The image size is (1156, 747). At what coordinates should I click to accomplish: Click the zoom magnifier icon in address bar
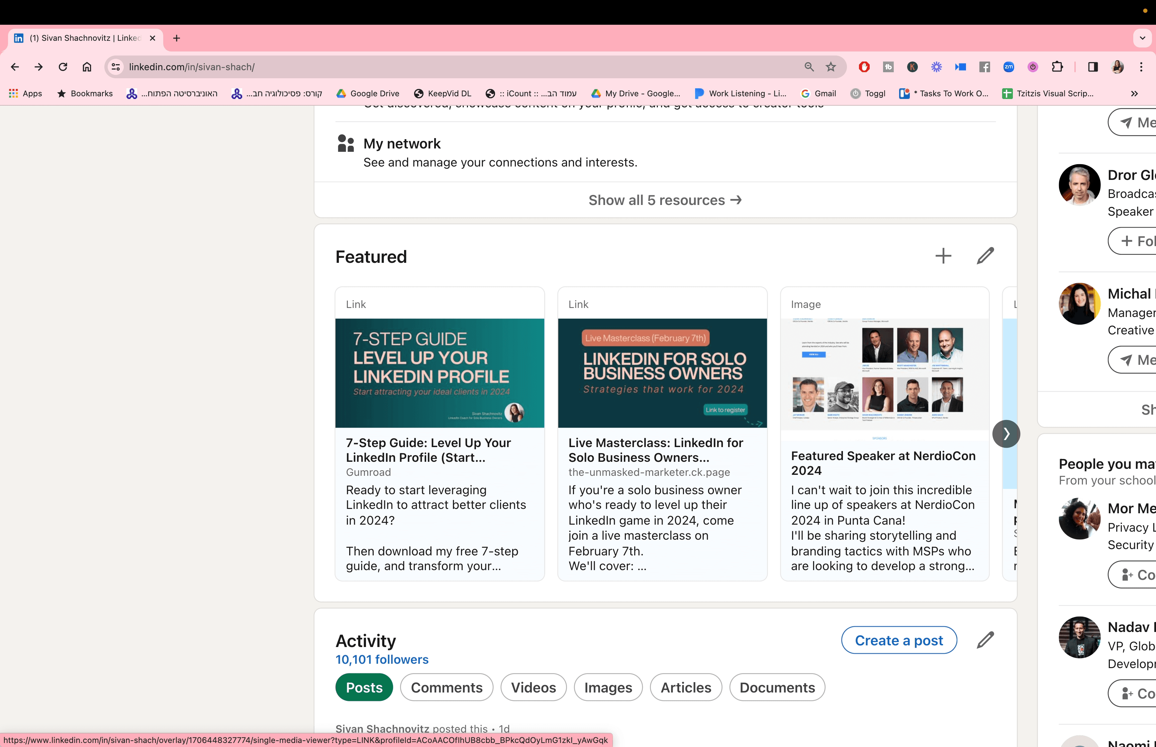coord(809,67)
